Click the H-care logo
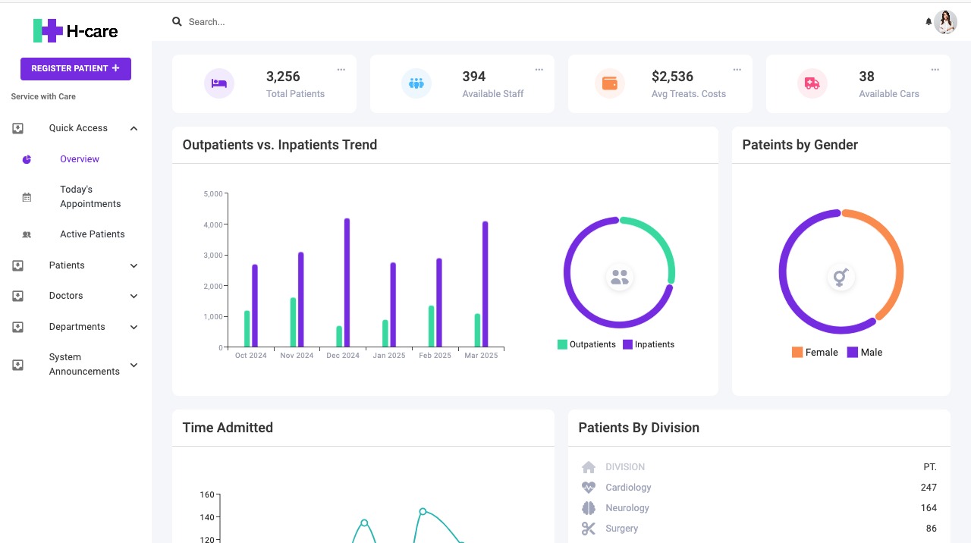The image size is (971, 543). 76,31
